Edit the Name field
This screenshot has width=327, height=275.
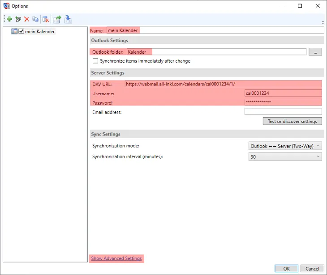coord(215,30)
